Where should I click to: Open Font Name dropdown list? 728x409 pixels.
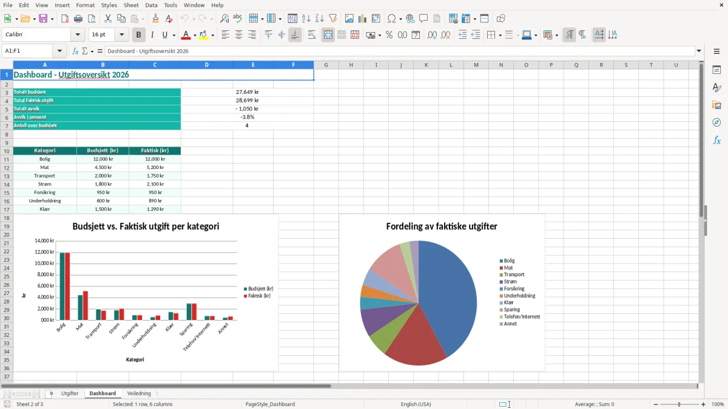tap(77, 35)
